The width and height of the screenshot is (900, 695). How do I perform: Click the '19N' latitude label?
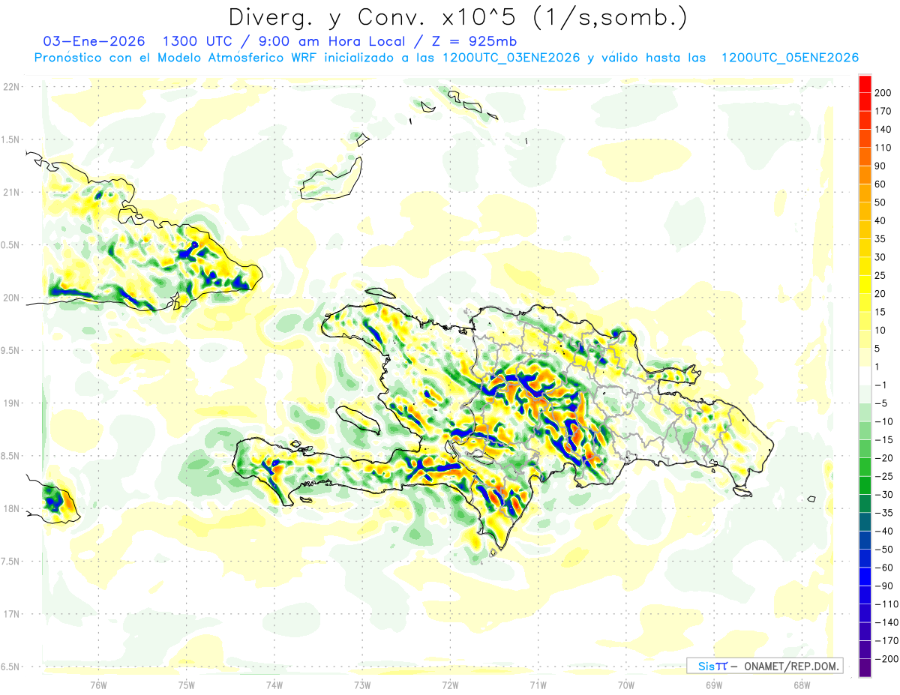[13, 403]
